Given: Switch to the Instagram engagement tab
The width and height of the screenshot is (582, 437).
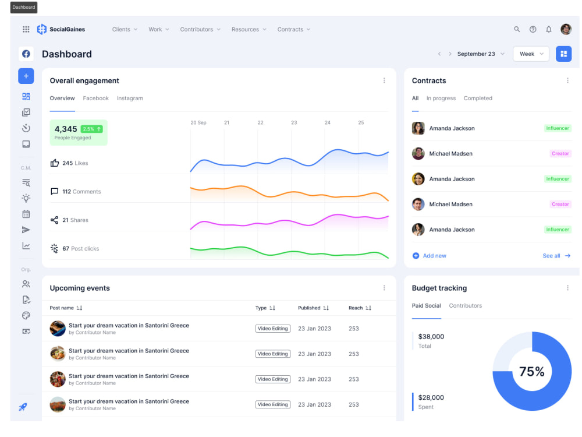Looking at the screenshot, I should 130,98.
